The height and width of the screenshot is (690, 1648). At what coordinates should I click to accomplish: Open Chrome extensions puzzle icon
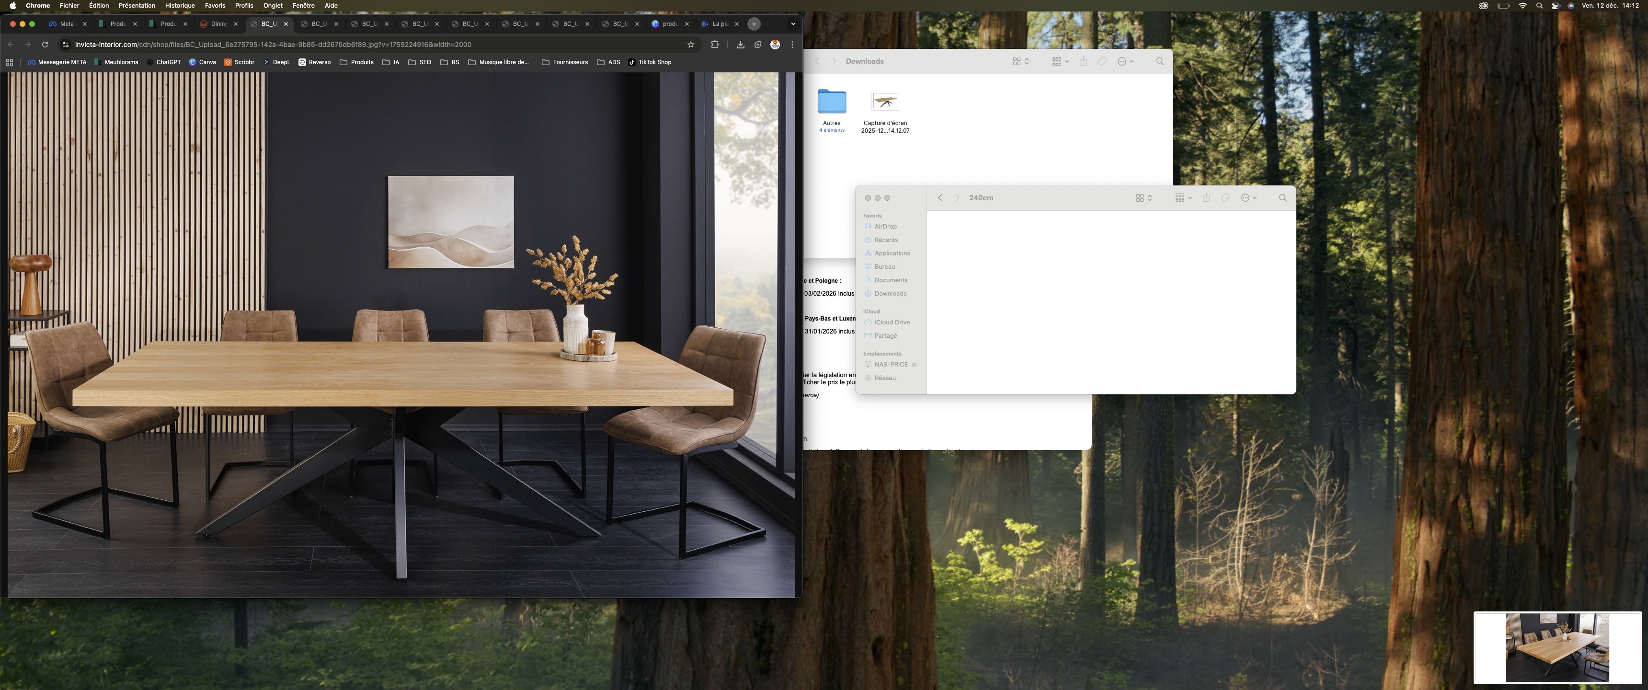(x=715, y=45)
